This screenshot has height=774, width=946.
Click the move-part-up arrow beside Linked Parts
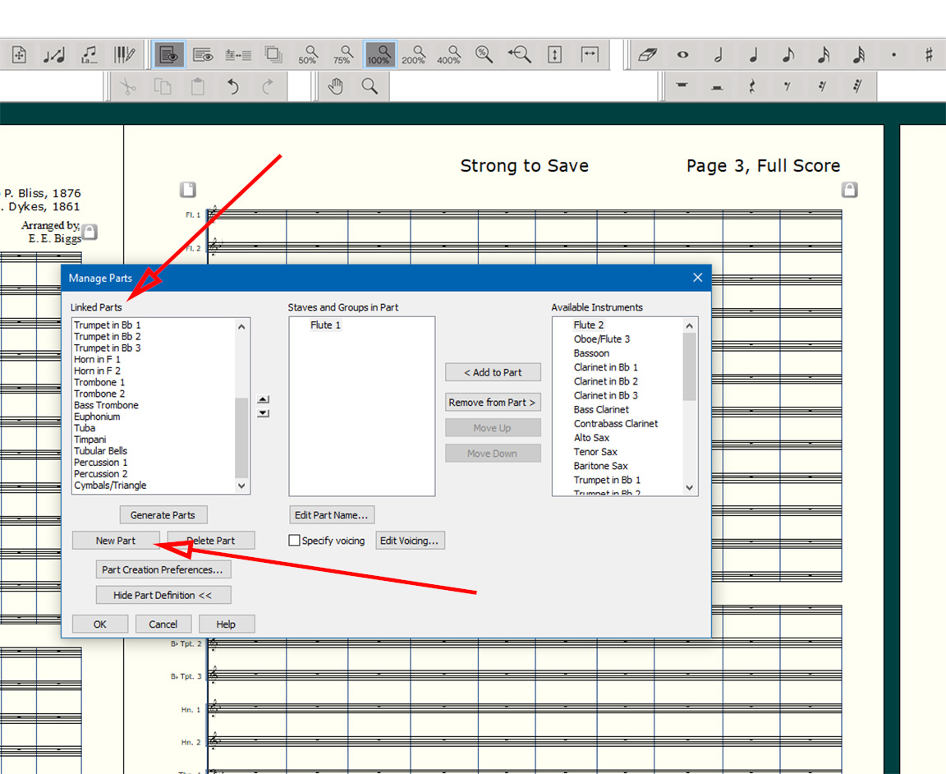click(x=263, y=399)
